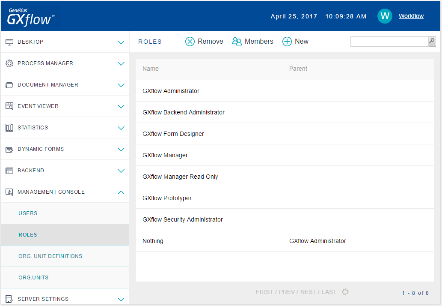Expand the Event Viewer chevron
The width and height of the screenshot is (442, 306).
121,107
